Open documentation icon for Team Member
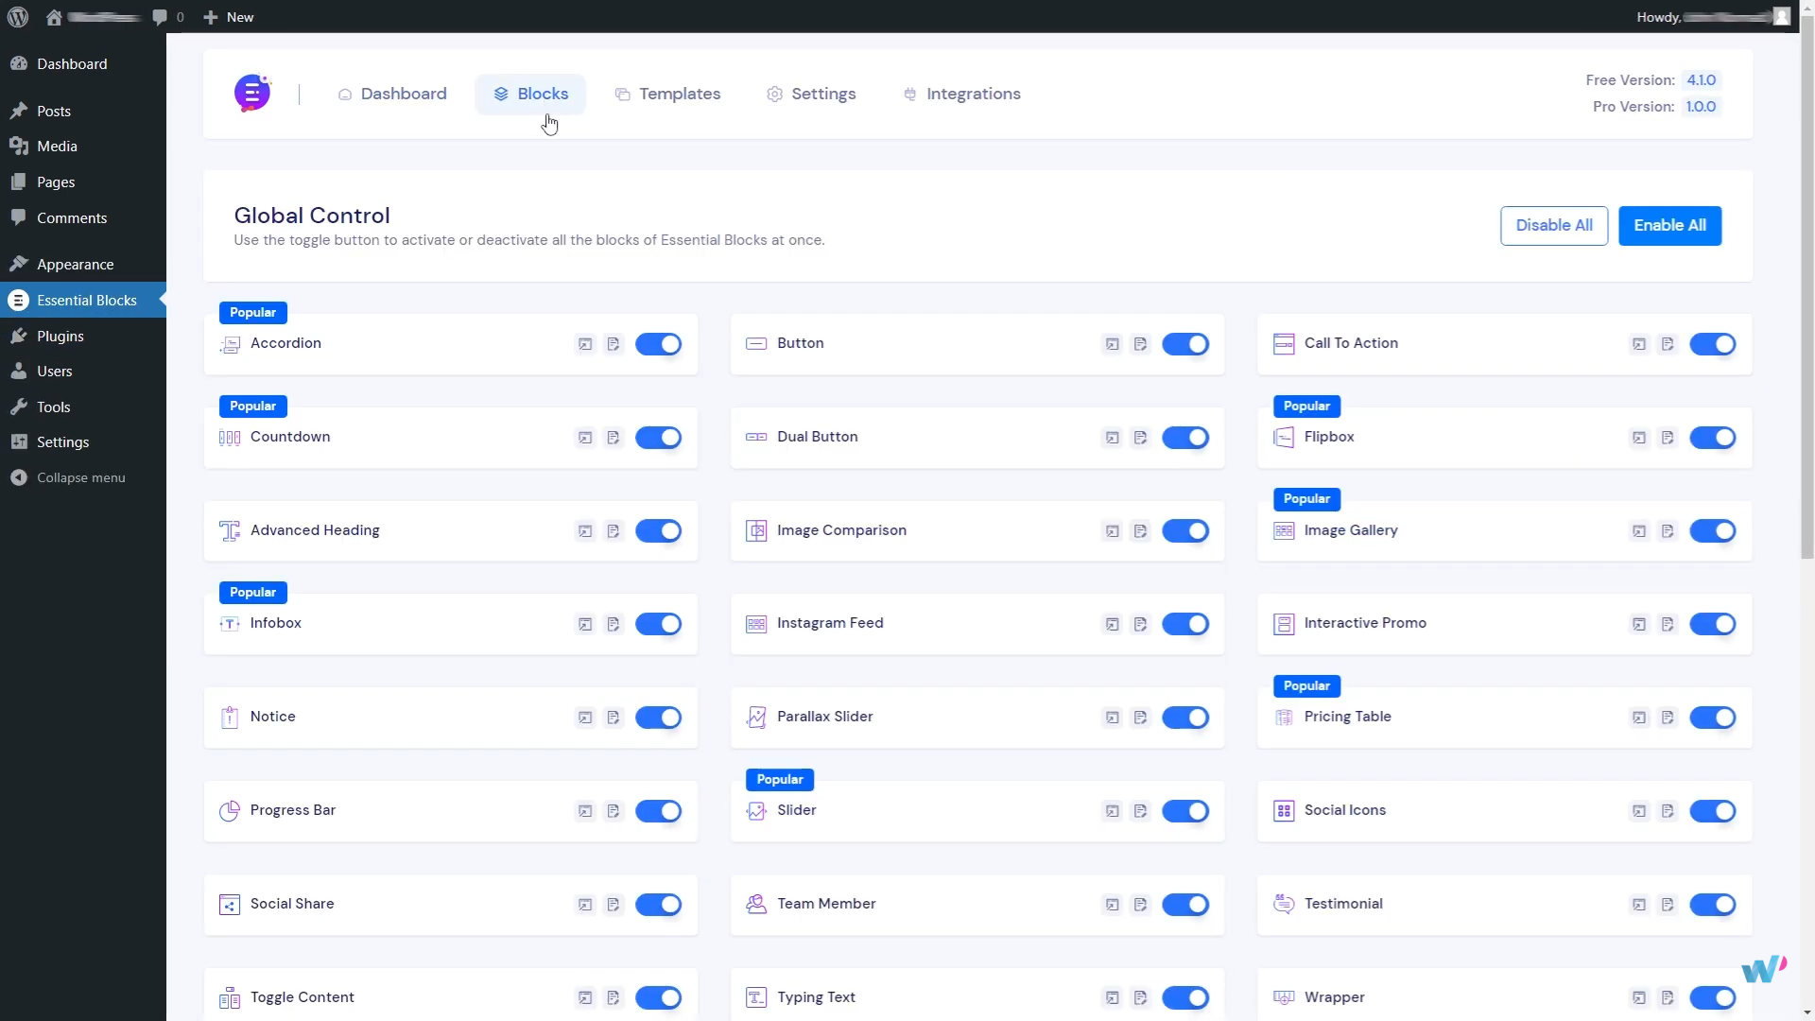 click(x=1140, y=905)
